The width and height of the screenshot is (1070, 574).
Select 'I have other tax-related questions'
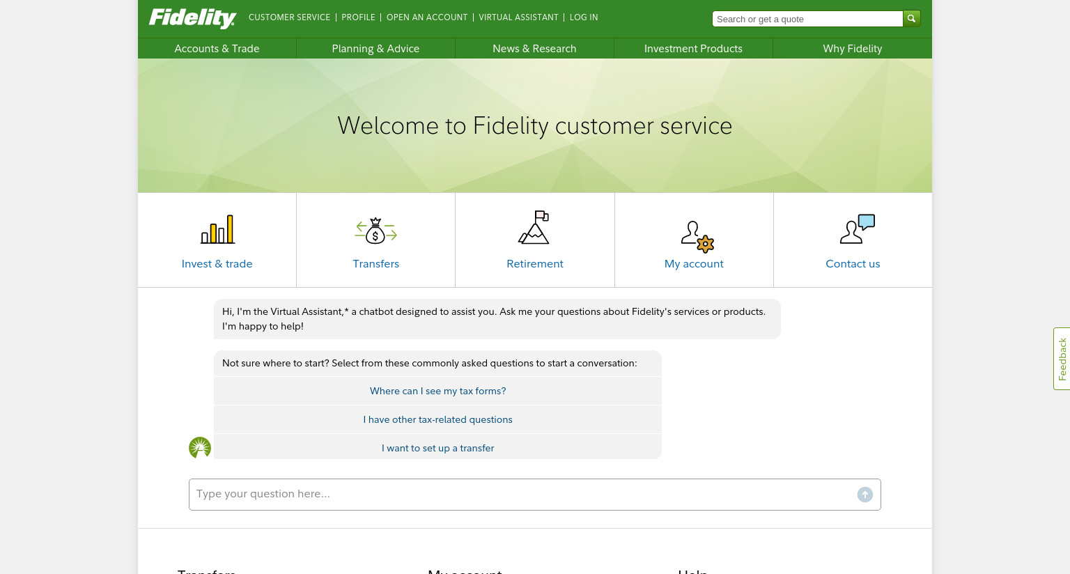coord(437,419)
